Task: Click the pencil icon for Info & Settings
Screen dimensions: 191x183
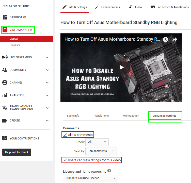Action: 65,7
